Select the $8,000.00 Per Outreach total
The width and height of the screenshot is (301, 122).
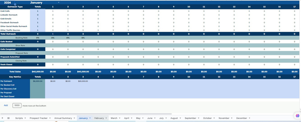(38, 81)
